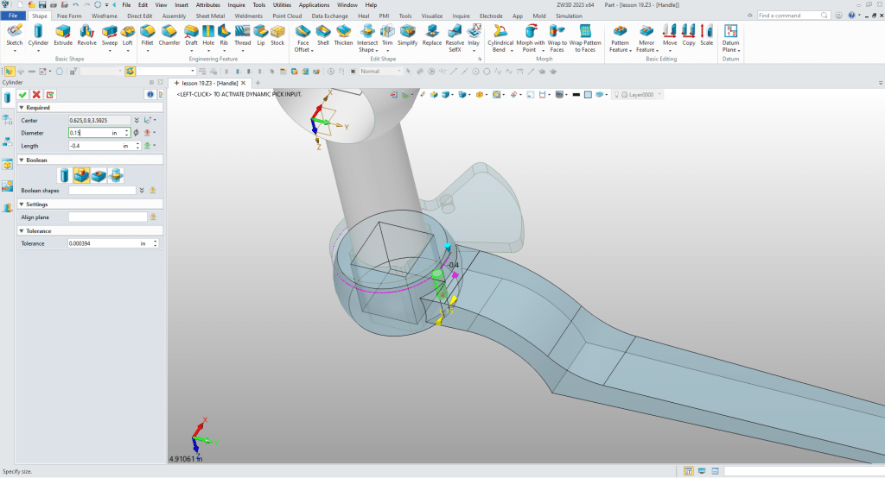Viewport: 885px width, 478px height.
Task: Click the black color swatch in view toolbar
Action: click(576, 94)
